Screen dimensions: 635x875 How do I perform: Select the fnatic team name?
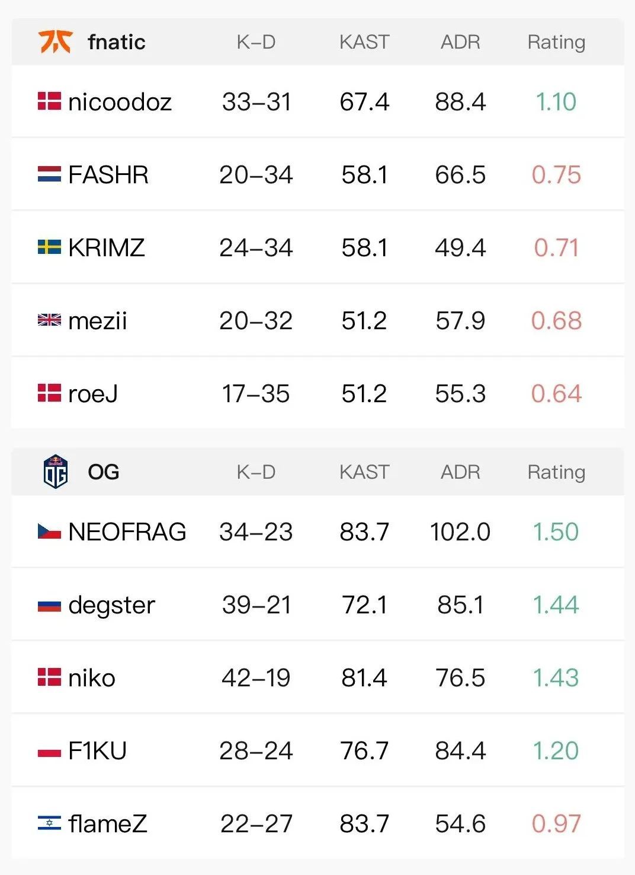[116, 42]
